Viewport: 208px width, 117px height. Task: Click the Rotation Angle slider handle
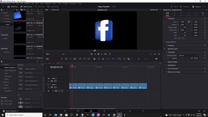185,27
